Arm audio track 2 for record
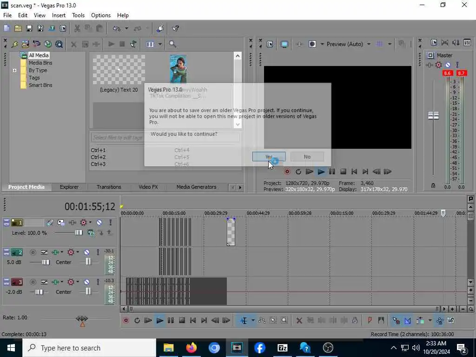Viewport: 476px width, 357px height. tap(33, 252)
